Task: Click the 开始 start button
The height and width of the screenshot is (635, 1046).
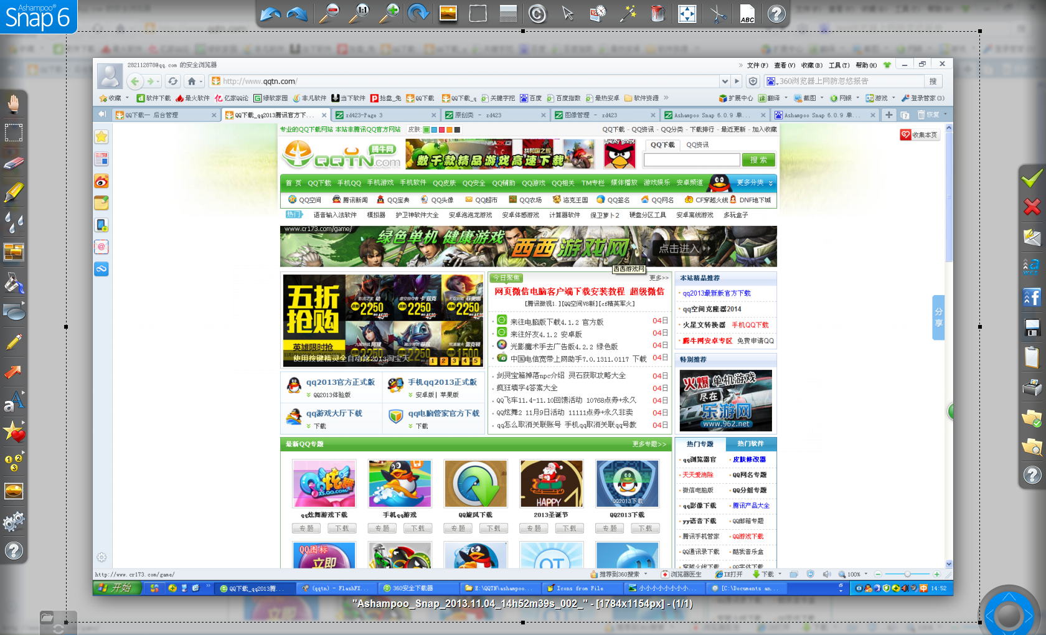Action: (x=117, y=588)
